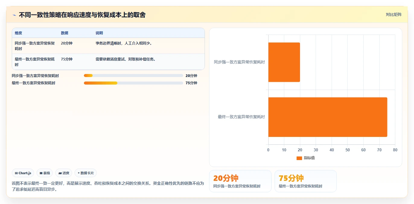This screenshot has width=414, height=204.
Task: Click the 最终一致 chart bar
Action: pos(328,117)
